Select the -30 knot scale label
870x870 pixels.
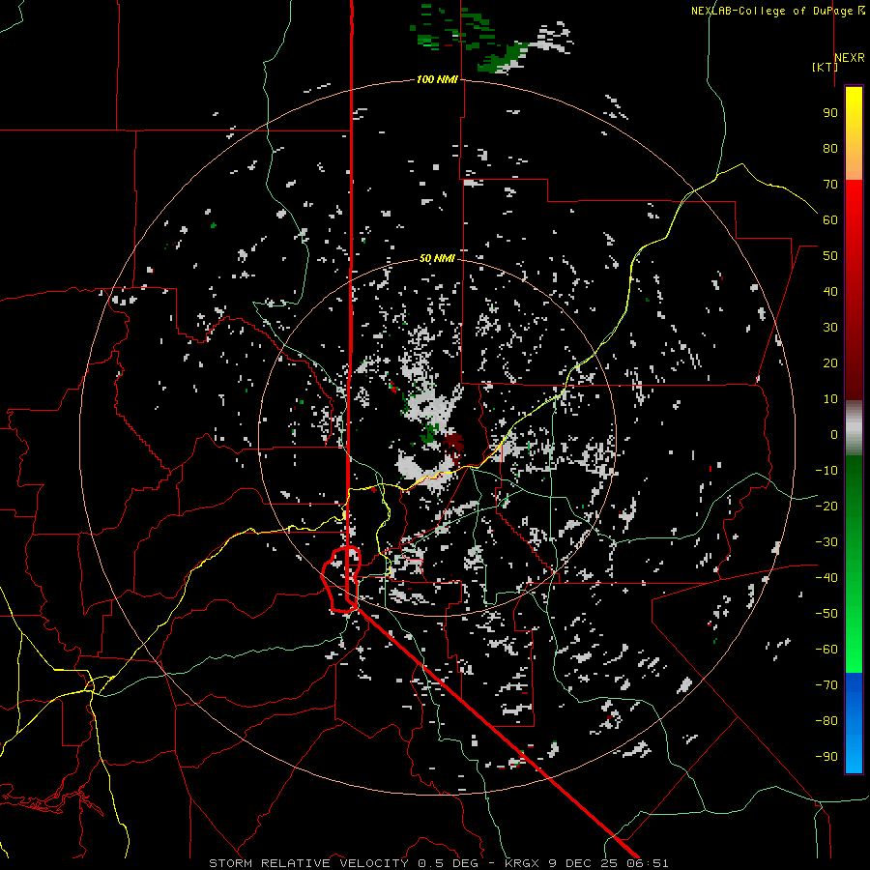tap(826, 542)
